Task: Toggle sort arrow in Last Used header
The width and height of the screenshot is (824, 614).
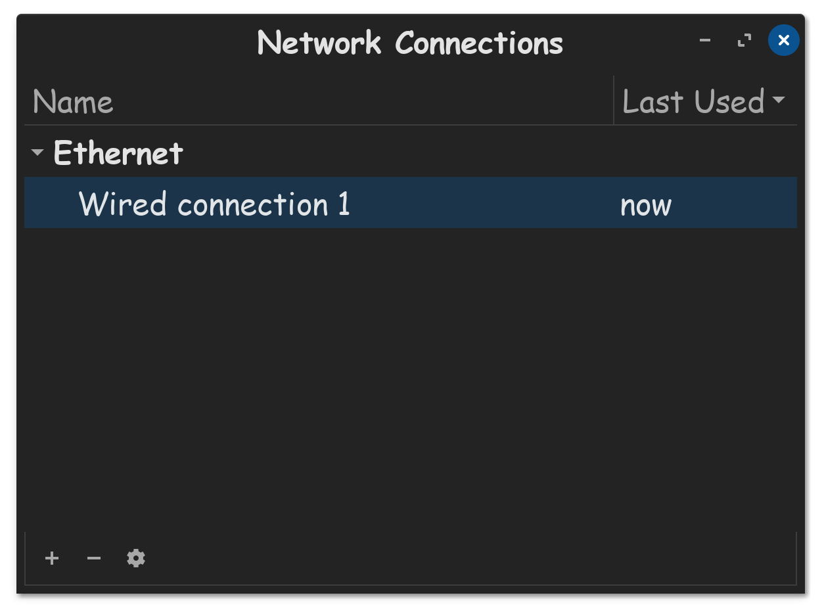Action: coord(779,101)
